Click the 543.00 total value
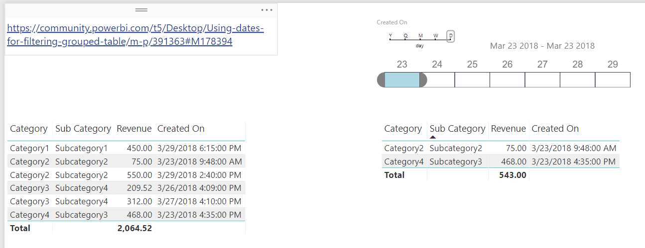The image size is (645, 248). 513,175
